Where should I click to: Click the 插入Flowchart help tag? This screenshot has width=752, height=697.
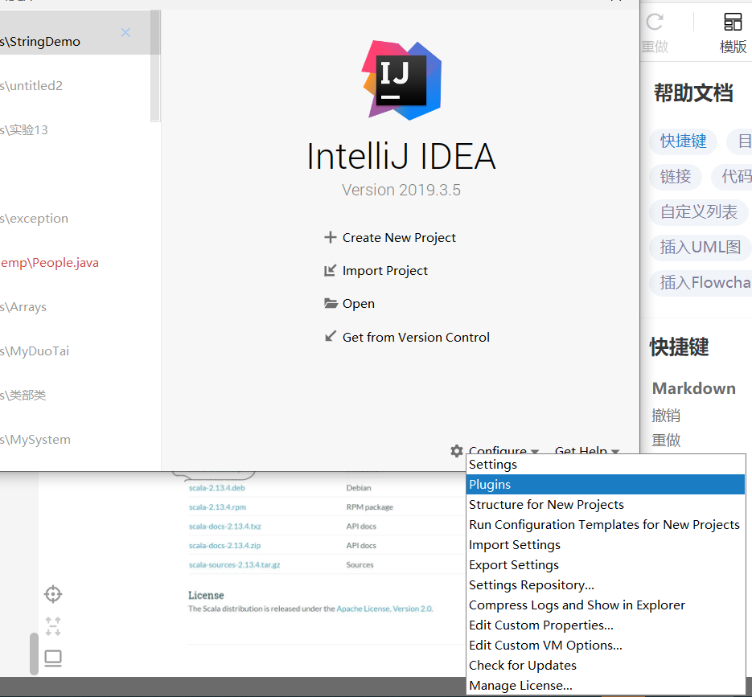(x=701, y=283)
